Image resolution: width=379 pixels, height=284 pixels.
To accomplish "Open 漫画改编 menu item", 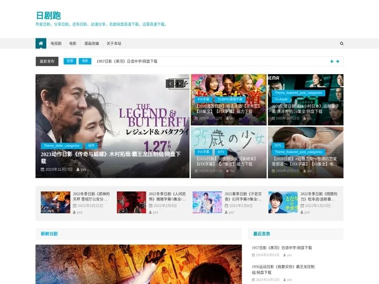I will click(92, 44).
